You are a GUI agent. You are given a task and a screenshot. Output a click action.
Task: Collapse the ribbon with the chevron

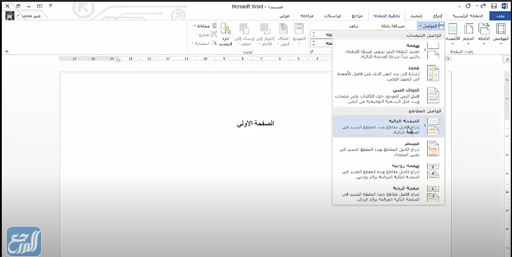(7, 51)
